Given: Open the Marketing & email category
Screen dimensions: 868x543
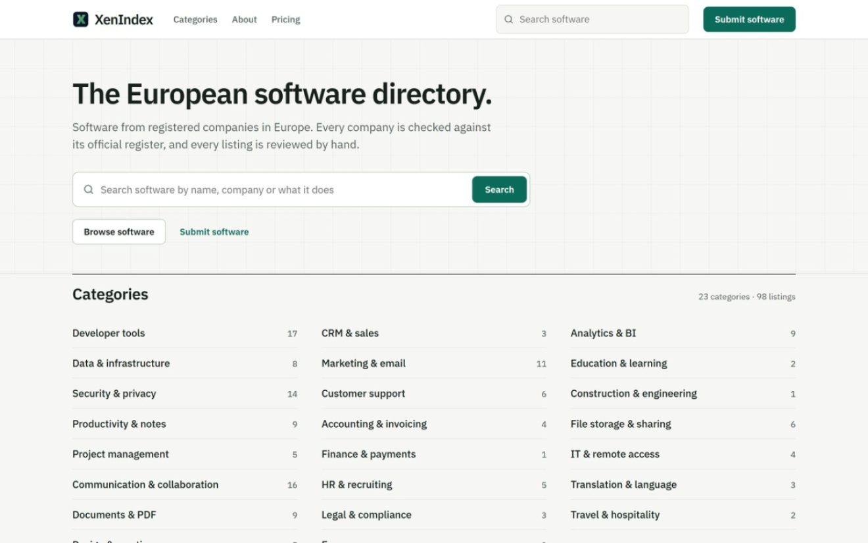Looking at the screenshot, I should click(434, 363).
